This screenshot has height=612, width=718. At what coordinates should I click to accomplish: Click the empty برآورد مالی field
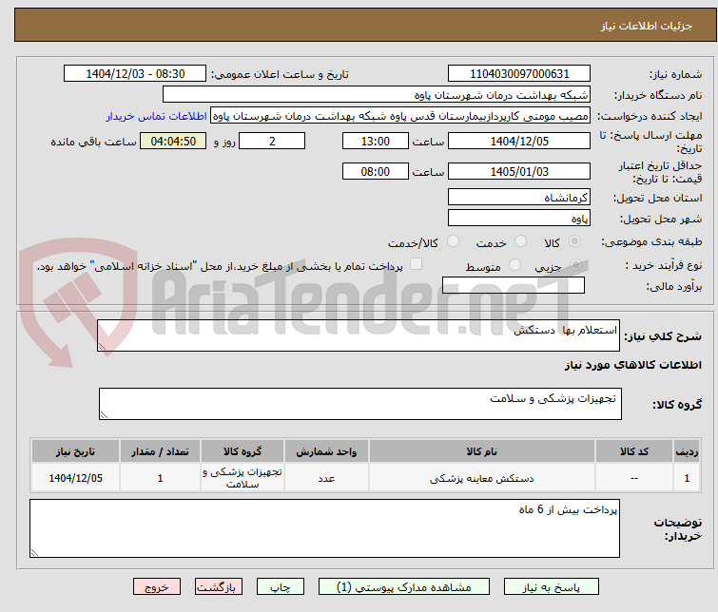(x=514, y=285)
